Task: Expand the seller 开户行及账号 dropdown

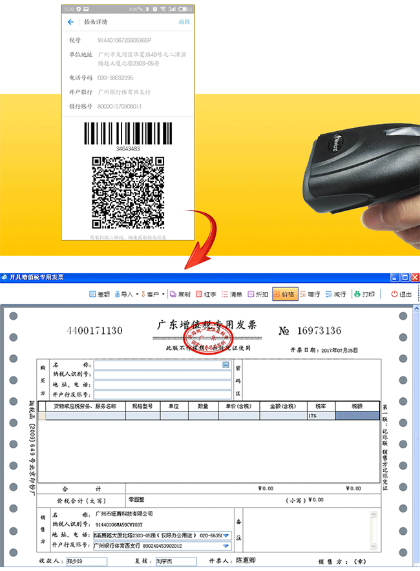Action: [x=226, y=546]
